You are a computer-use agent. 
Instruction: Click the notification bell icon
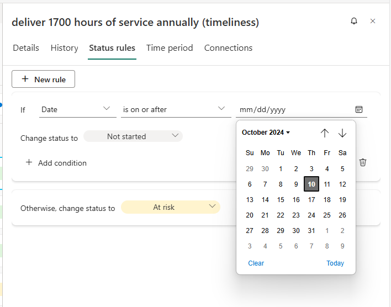354,21
